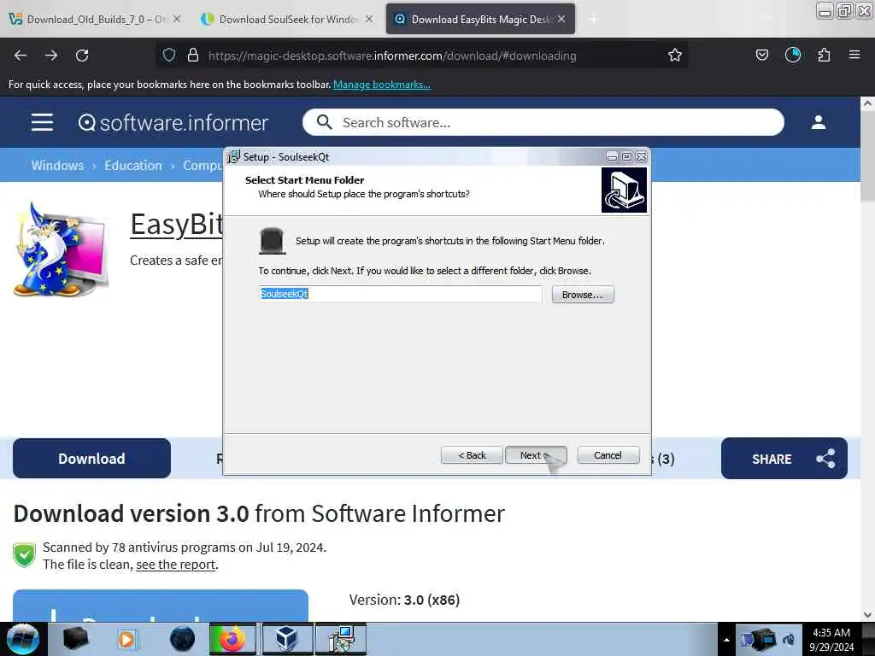Open Software Informer site hamburger menu
875x656 pixels.
click(43, 122)
